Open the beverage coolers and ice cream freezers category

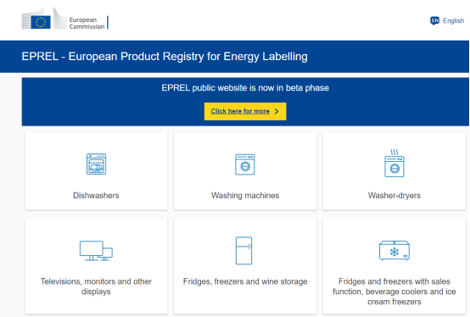[394, 292]
